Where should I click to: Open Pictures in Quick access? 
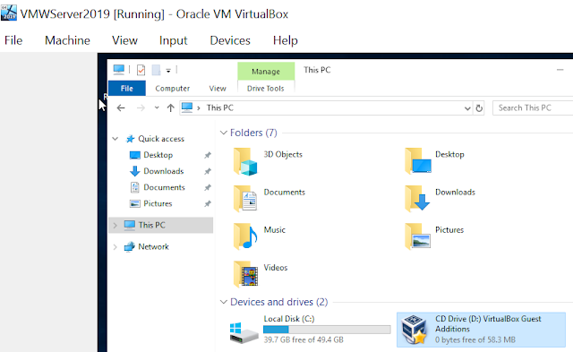click(158, 203)
